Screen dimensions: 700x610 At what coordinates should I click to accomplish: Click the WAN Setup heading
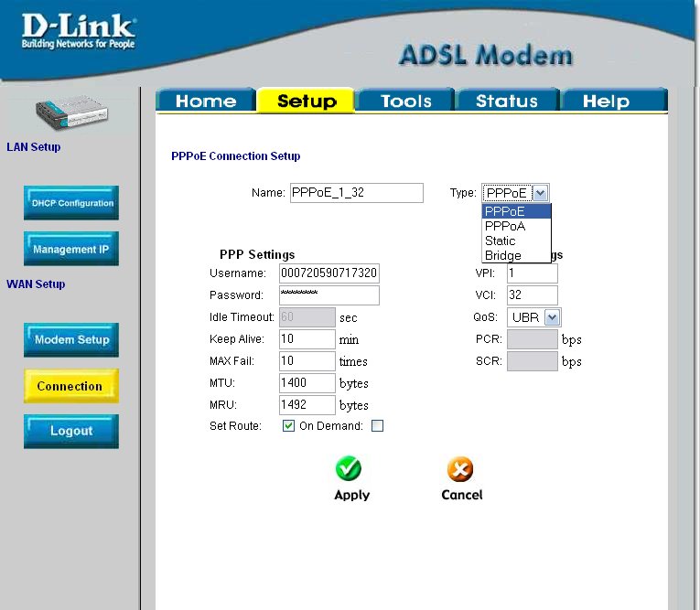[36, 284]
